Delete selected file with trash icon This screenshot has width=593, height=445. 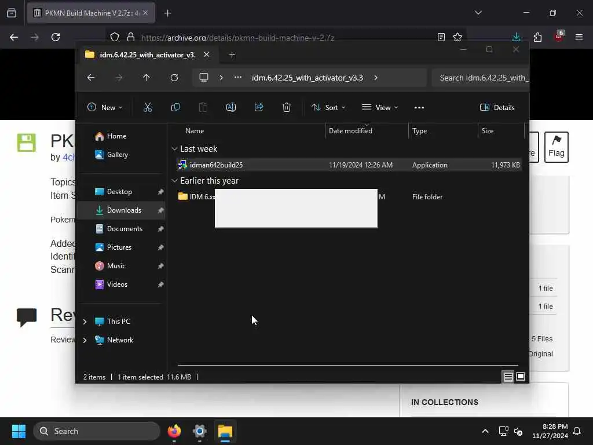[x=287, y=107]
